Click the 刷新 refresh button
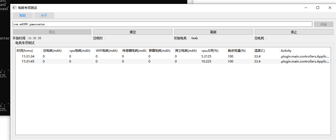Screen dimensions: 336x140 [x=213, y=32]
